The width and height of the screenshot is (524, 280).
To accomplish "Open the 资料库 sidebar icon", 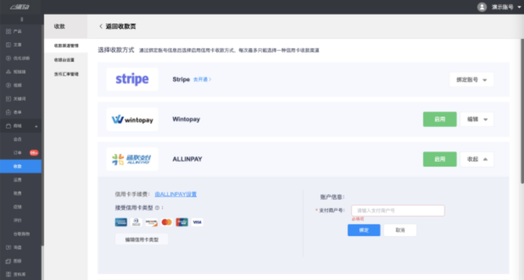I will tap(8, 274).
